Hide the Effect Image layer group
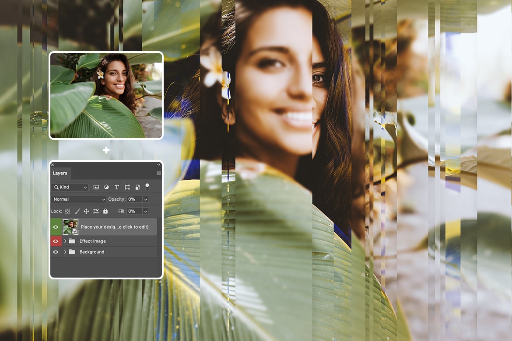Image resolution: width=512 pixels, height=341 pixels. pyautogui.click(x=56, y=241)
